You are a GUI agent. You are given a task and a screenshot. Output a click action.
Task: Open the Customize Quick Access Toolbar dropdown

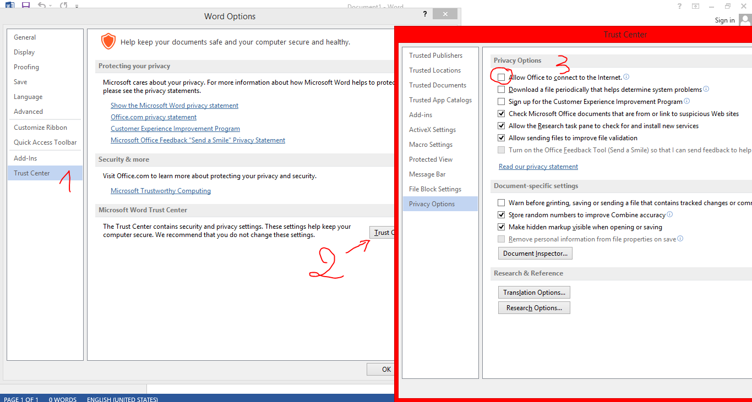pyautogui.click(x=77, y=6)
